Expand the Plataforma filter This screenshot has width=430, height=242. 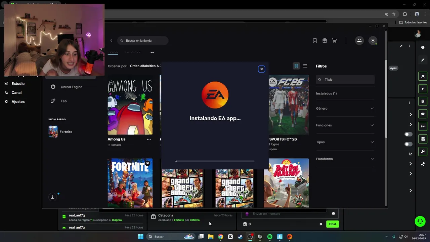[345, 159]
